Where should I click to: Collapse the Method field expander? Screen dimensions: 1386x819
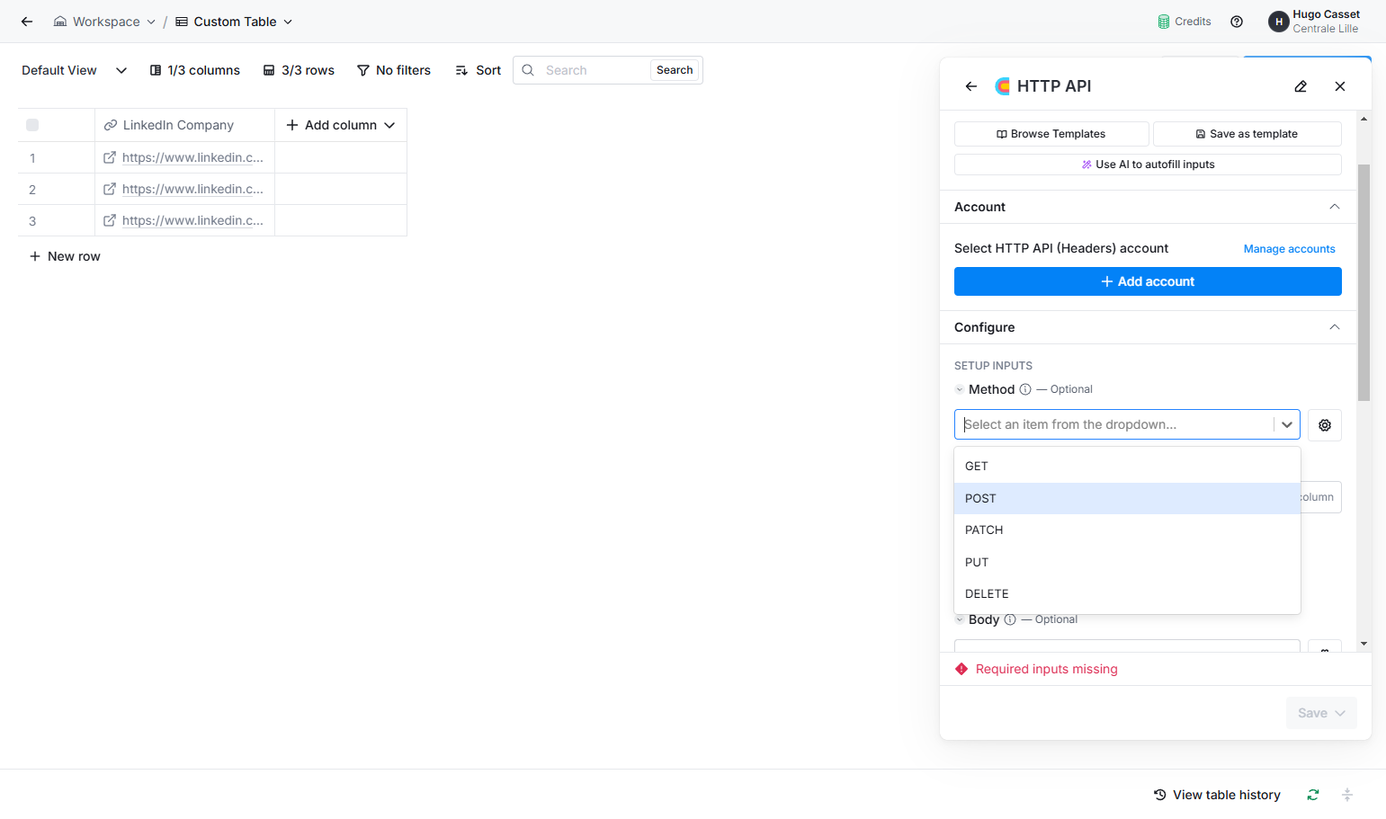click(x=960, y=389)
